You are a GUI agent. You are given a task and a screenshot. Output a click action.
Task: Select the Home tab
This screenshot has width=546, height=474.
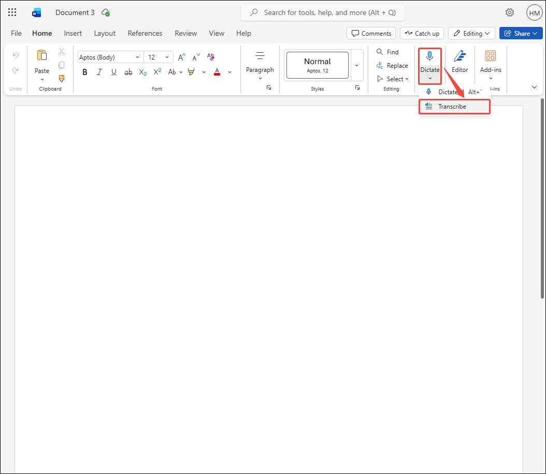(42, 33)
